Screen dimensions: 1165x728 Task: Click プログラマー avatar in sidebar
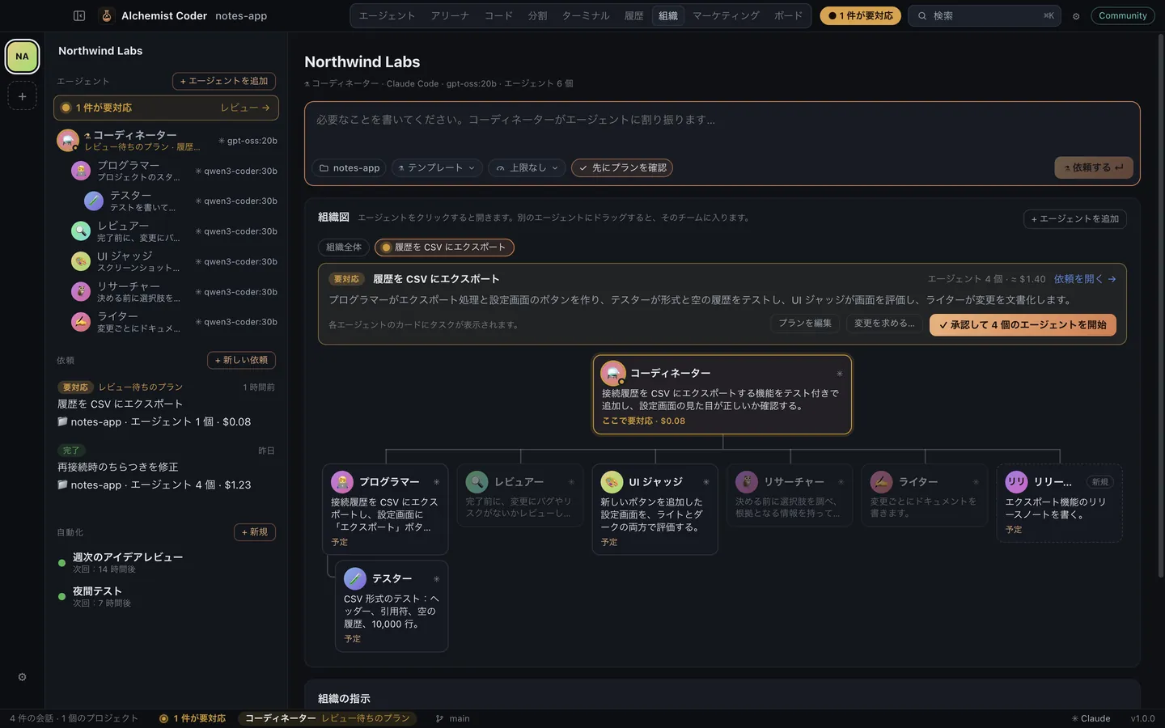click(x=81, y=171)
